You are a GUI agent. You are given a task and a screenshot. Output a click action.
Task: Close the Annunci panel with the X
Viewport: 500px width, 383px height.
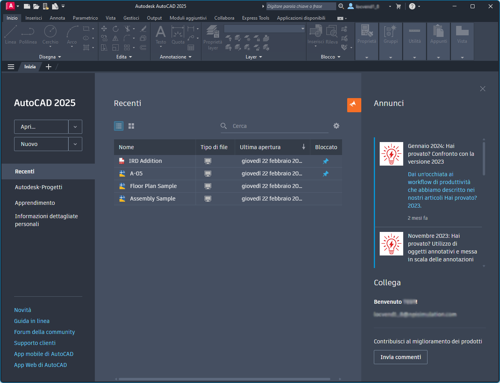483,89
